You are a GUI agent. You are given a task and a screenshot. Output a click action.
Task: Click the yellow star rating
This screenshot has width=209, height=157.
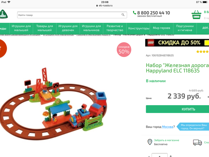202,52
